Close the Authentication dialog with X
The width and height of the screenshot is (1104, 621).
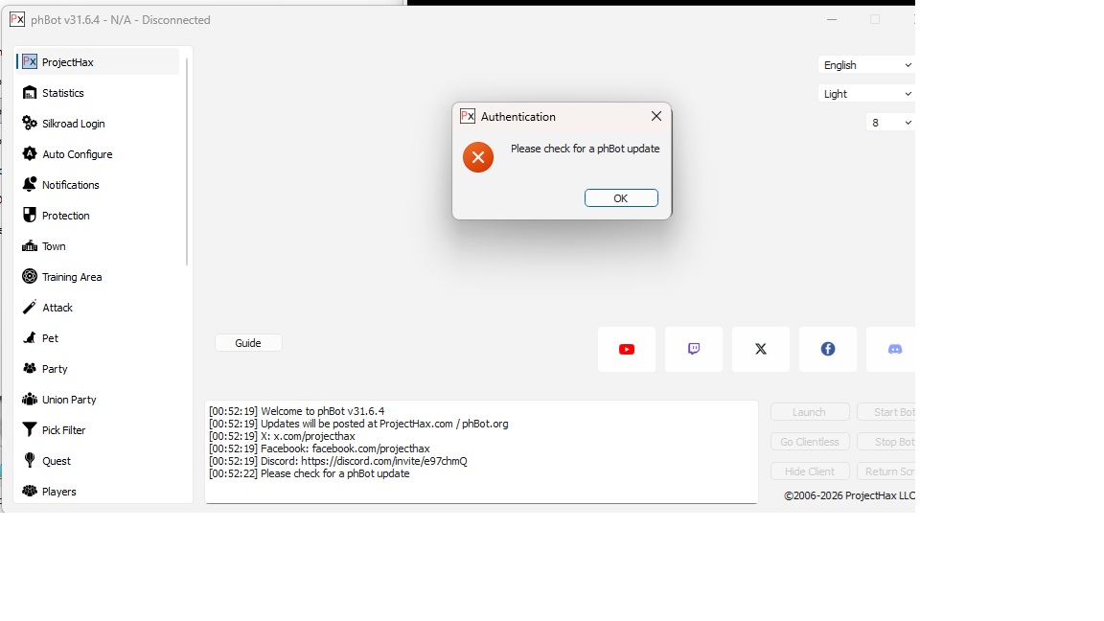click(656, 116)
